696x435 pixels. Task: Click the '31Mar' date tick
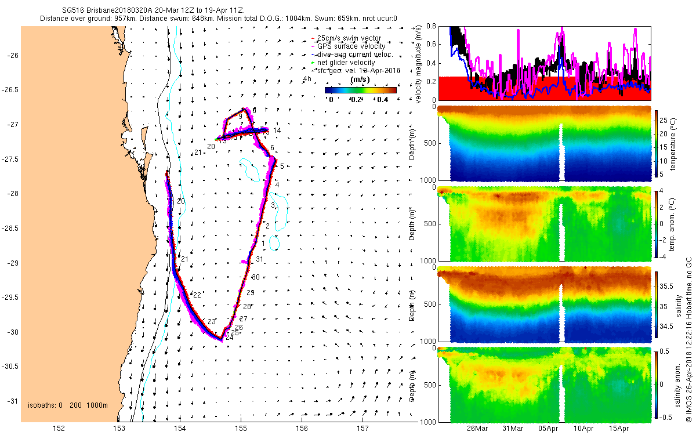tap(512, 429)
